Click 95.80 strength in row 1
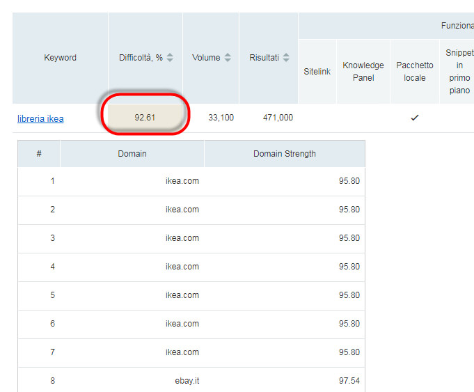The width and height of the screenshot is (474, 392). (349, 181)
